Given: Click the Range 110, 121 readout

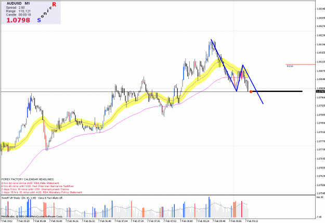Looking at the screenshot, I should 18,11.
